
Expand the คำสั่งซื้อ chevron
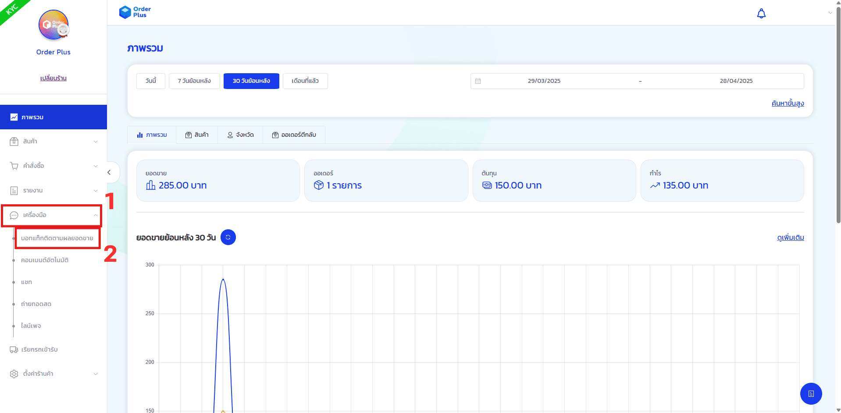coord(95,166)
